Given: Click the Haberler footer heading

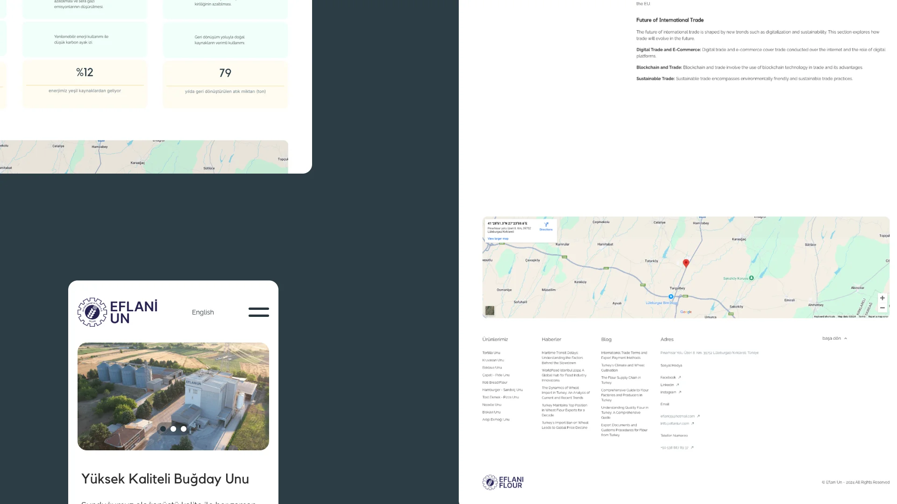Looking at the screenshot, I should point(551,339).
